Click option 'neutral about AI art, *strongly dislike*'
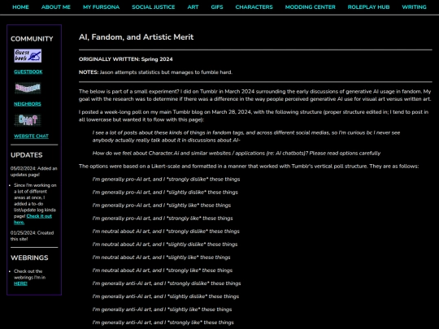This screenshot has width=439, height=329. click(x=166, y=232)
